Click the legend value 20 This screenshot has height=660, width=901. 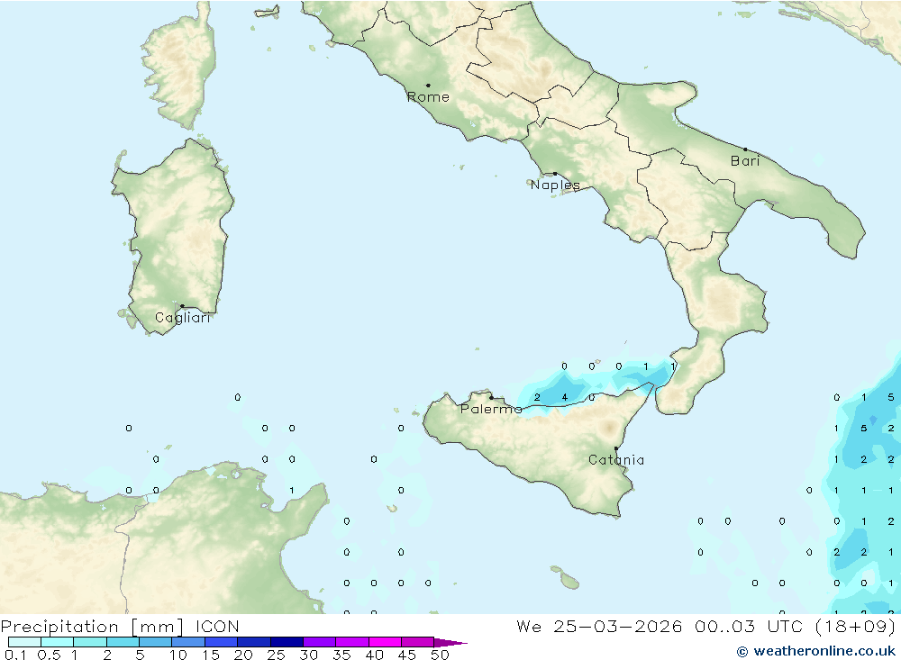coord(243,655)
